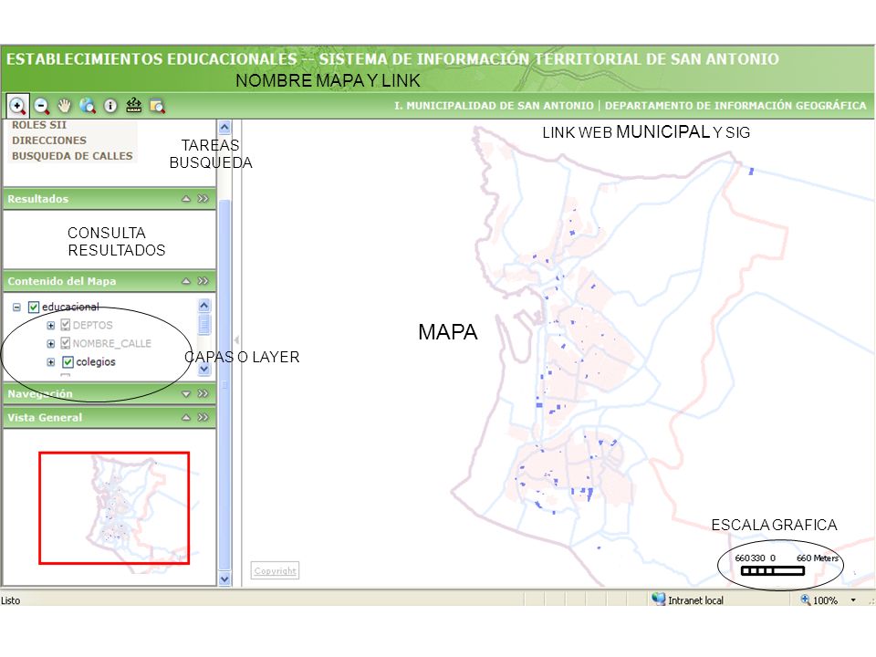876x657 pixels.
Task: Open the magnifier window tool
Action: [x=157, y=106]
